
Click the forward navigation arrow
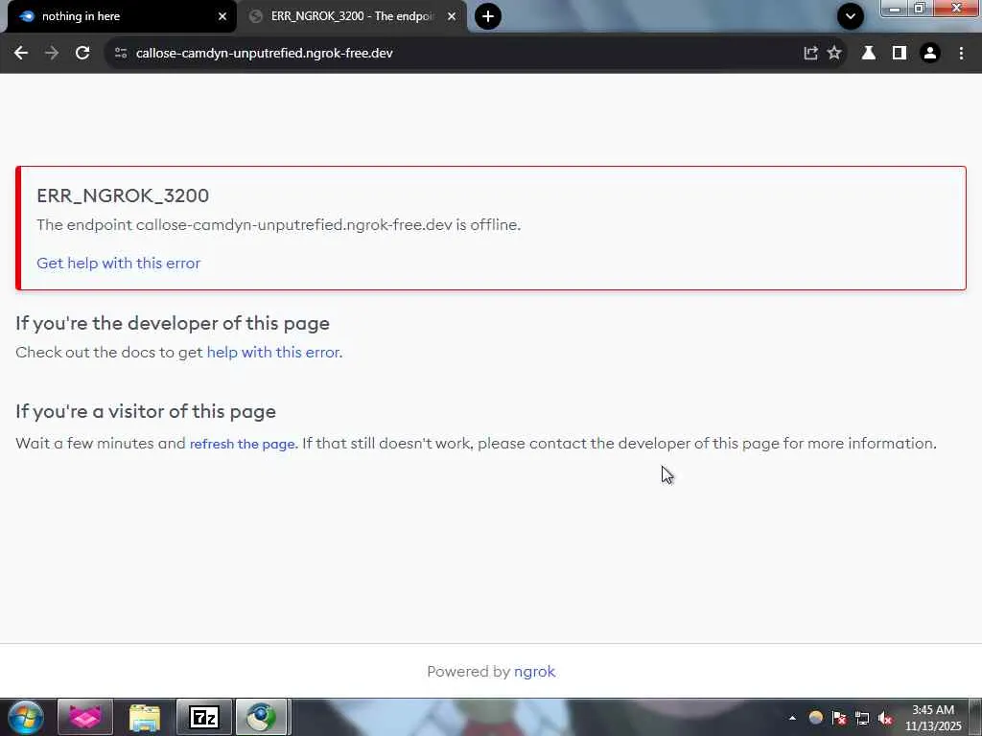point(52,54)
